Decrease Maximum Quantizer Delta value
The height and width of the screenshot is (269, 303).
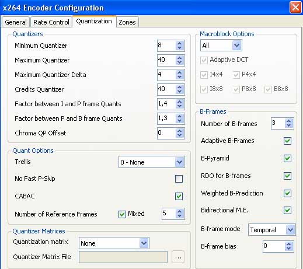(179, 77)
